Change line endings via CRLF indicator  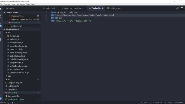tap(170, 103)
